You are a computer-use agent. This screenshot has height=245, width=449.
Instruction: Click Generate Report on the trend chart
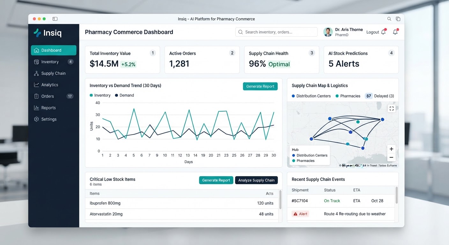[260, 86]
